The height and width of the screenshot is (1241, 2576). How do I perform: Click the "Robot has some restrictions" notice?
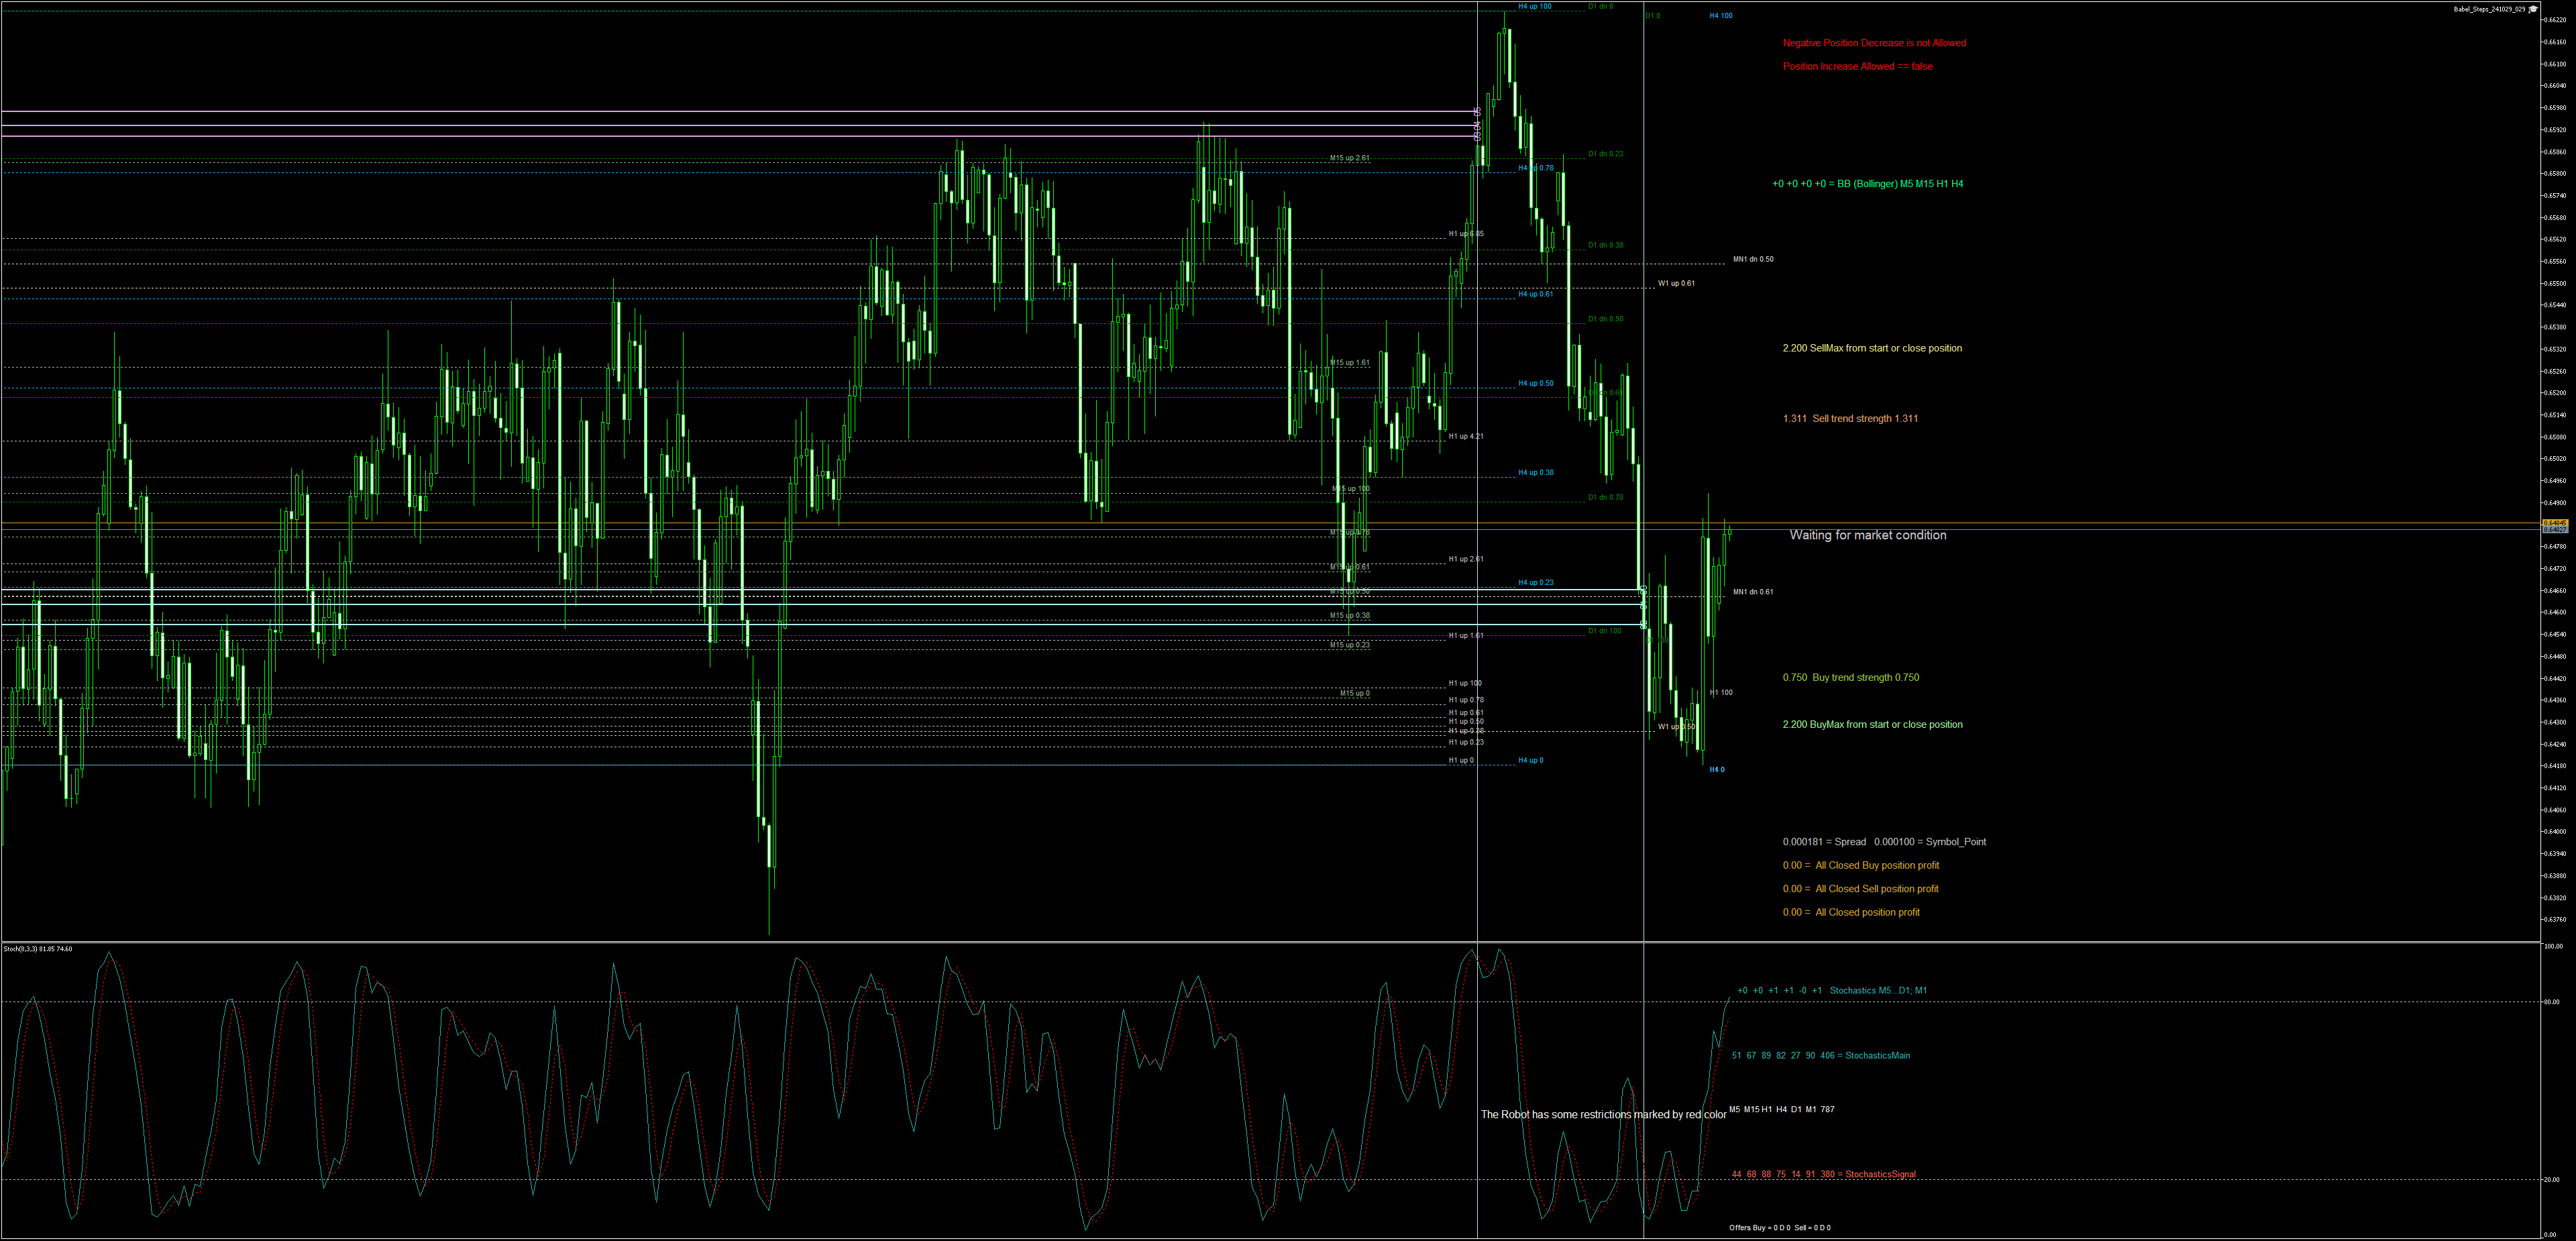(x=1603, y=1114)
